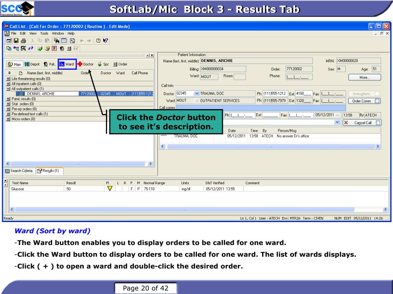Image resolution: width=393 pixels, height=294 pixels.
Task: Expand Panic results node
Action: tap(8, 99)
